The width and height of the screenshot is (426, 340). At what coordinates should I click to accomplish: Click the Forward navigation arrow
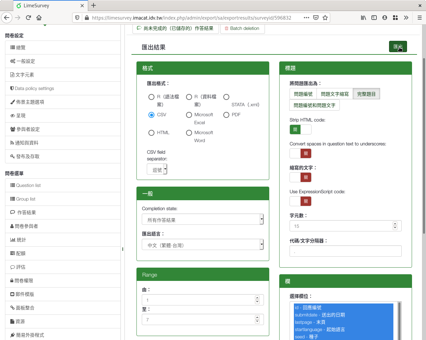pyautogui.click(x=18, y=18)
